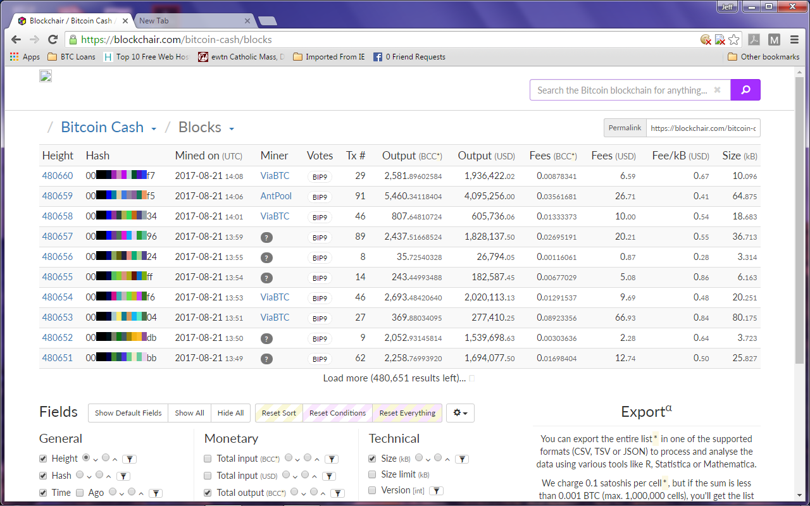The width and height of the screenshot is (810, 506).
Task: Open the AntPool miner link
Action: pyautogui.click(x=276, y=196)
